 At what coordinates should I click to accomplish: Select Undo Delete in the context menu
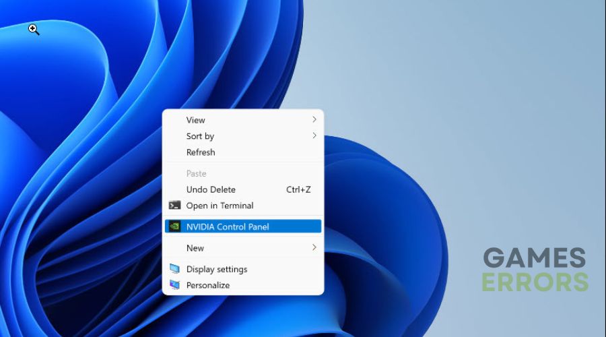(x=243, y=189)
